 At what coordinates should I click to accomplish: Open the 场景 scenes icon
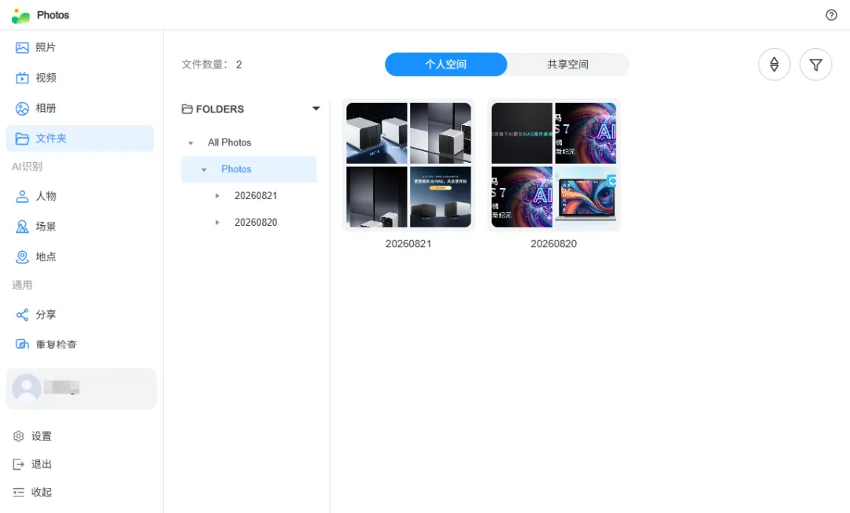click(22, 227)
